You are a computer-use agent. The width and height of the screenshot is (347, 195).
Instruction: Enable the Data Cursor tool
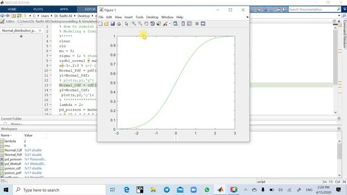point(159,24)
